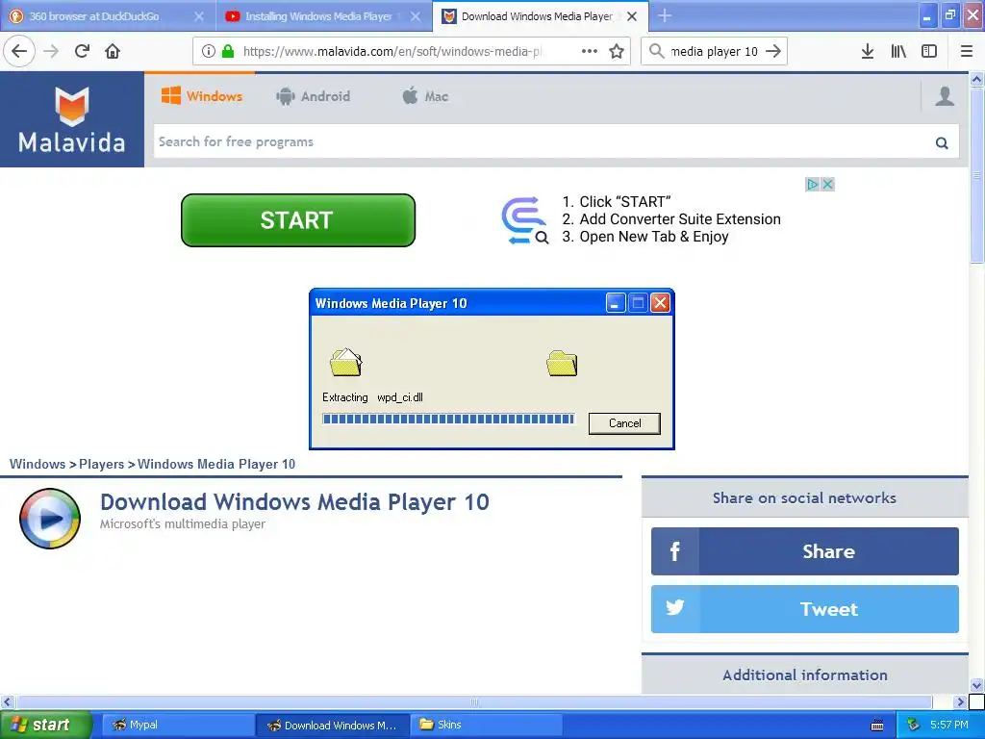Open the library bookmarks icon
The width and height of the screenshot is (985, 739).
coord(898,51)
